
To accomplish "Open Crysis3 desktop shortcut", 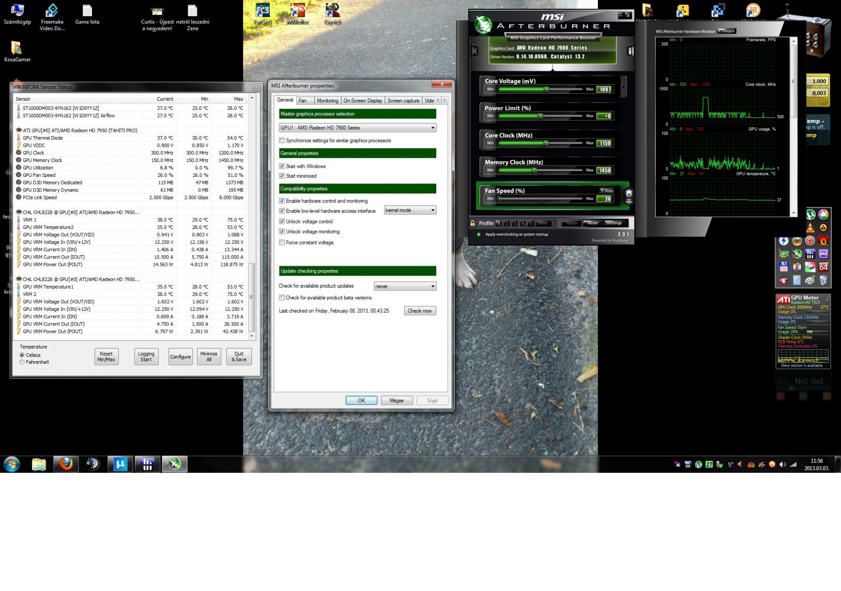I will (x=332, y=14).
